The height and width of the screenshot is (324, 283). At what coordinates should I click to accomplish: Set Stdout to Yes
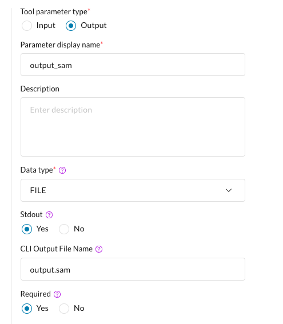pos(27,229)
